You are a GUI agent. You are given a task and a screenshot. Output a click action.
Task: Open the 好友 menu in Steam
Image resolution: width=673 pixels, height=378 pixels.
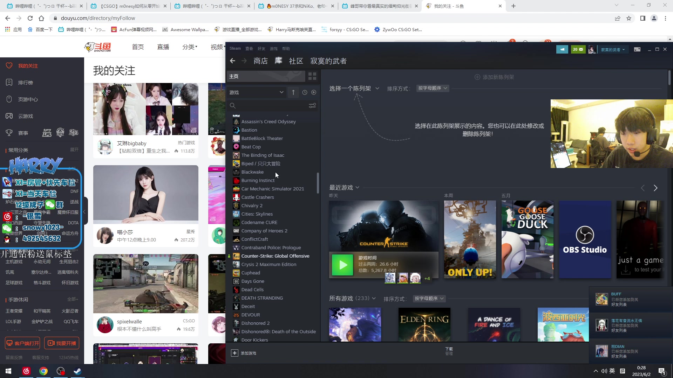261,49
